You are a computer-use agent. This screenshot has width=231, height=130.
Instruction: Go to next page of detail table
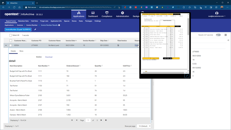coord(101,120)
